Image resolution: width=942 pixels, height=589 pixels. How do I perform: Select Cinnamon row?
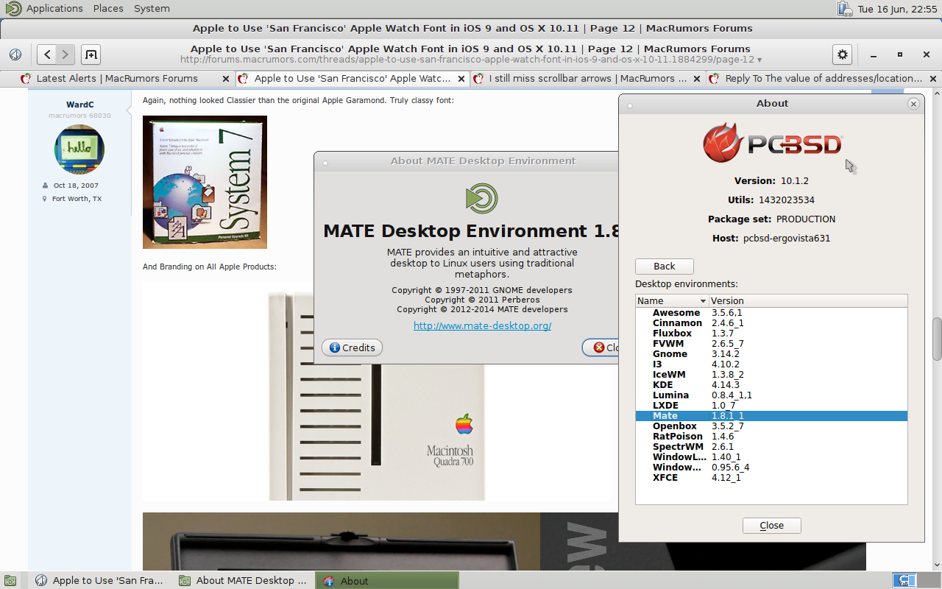point(771,323)
